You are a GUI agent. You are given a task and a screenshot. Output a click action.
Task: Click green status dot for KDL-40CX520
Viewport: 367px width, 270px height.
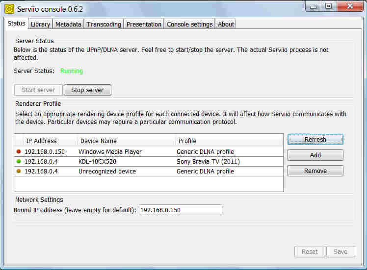(19, 161)
